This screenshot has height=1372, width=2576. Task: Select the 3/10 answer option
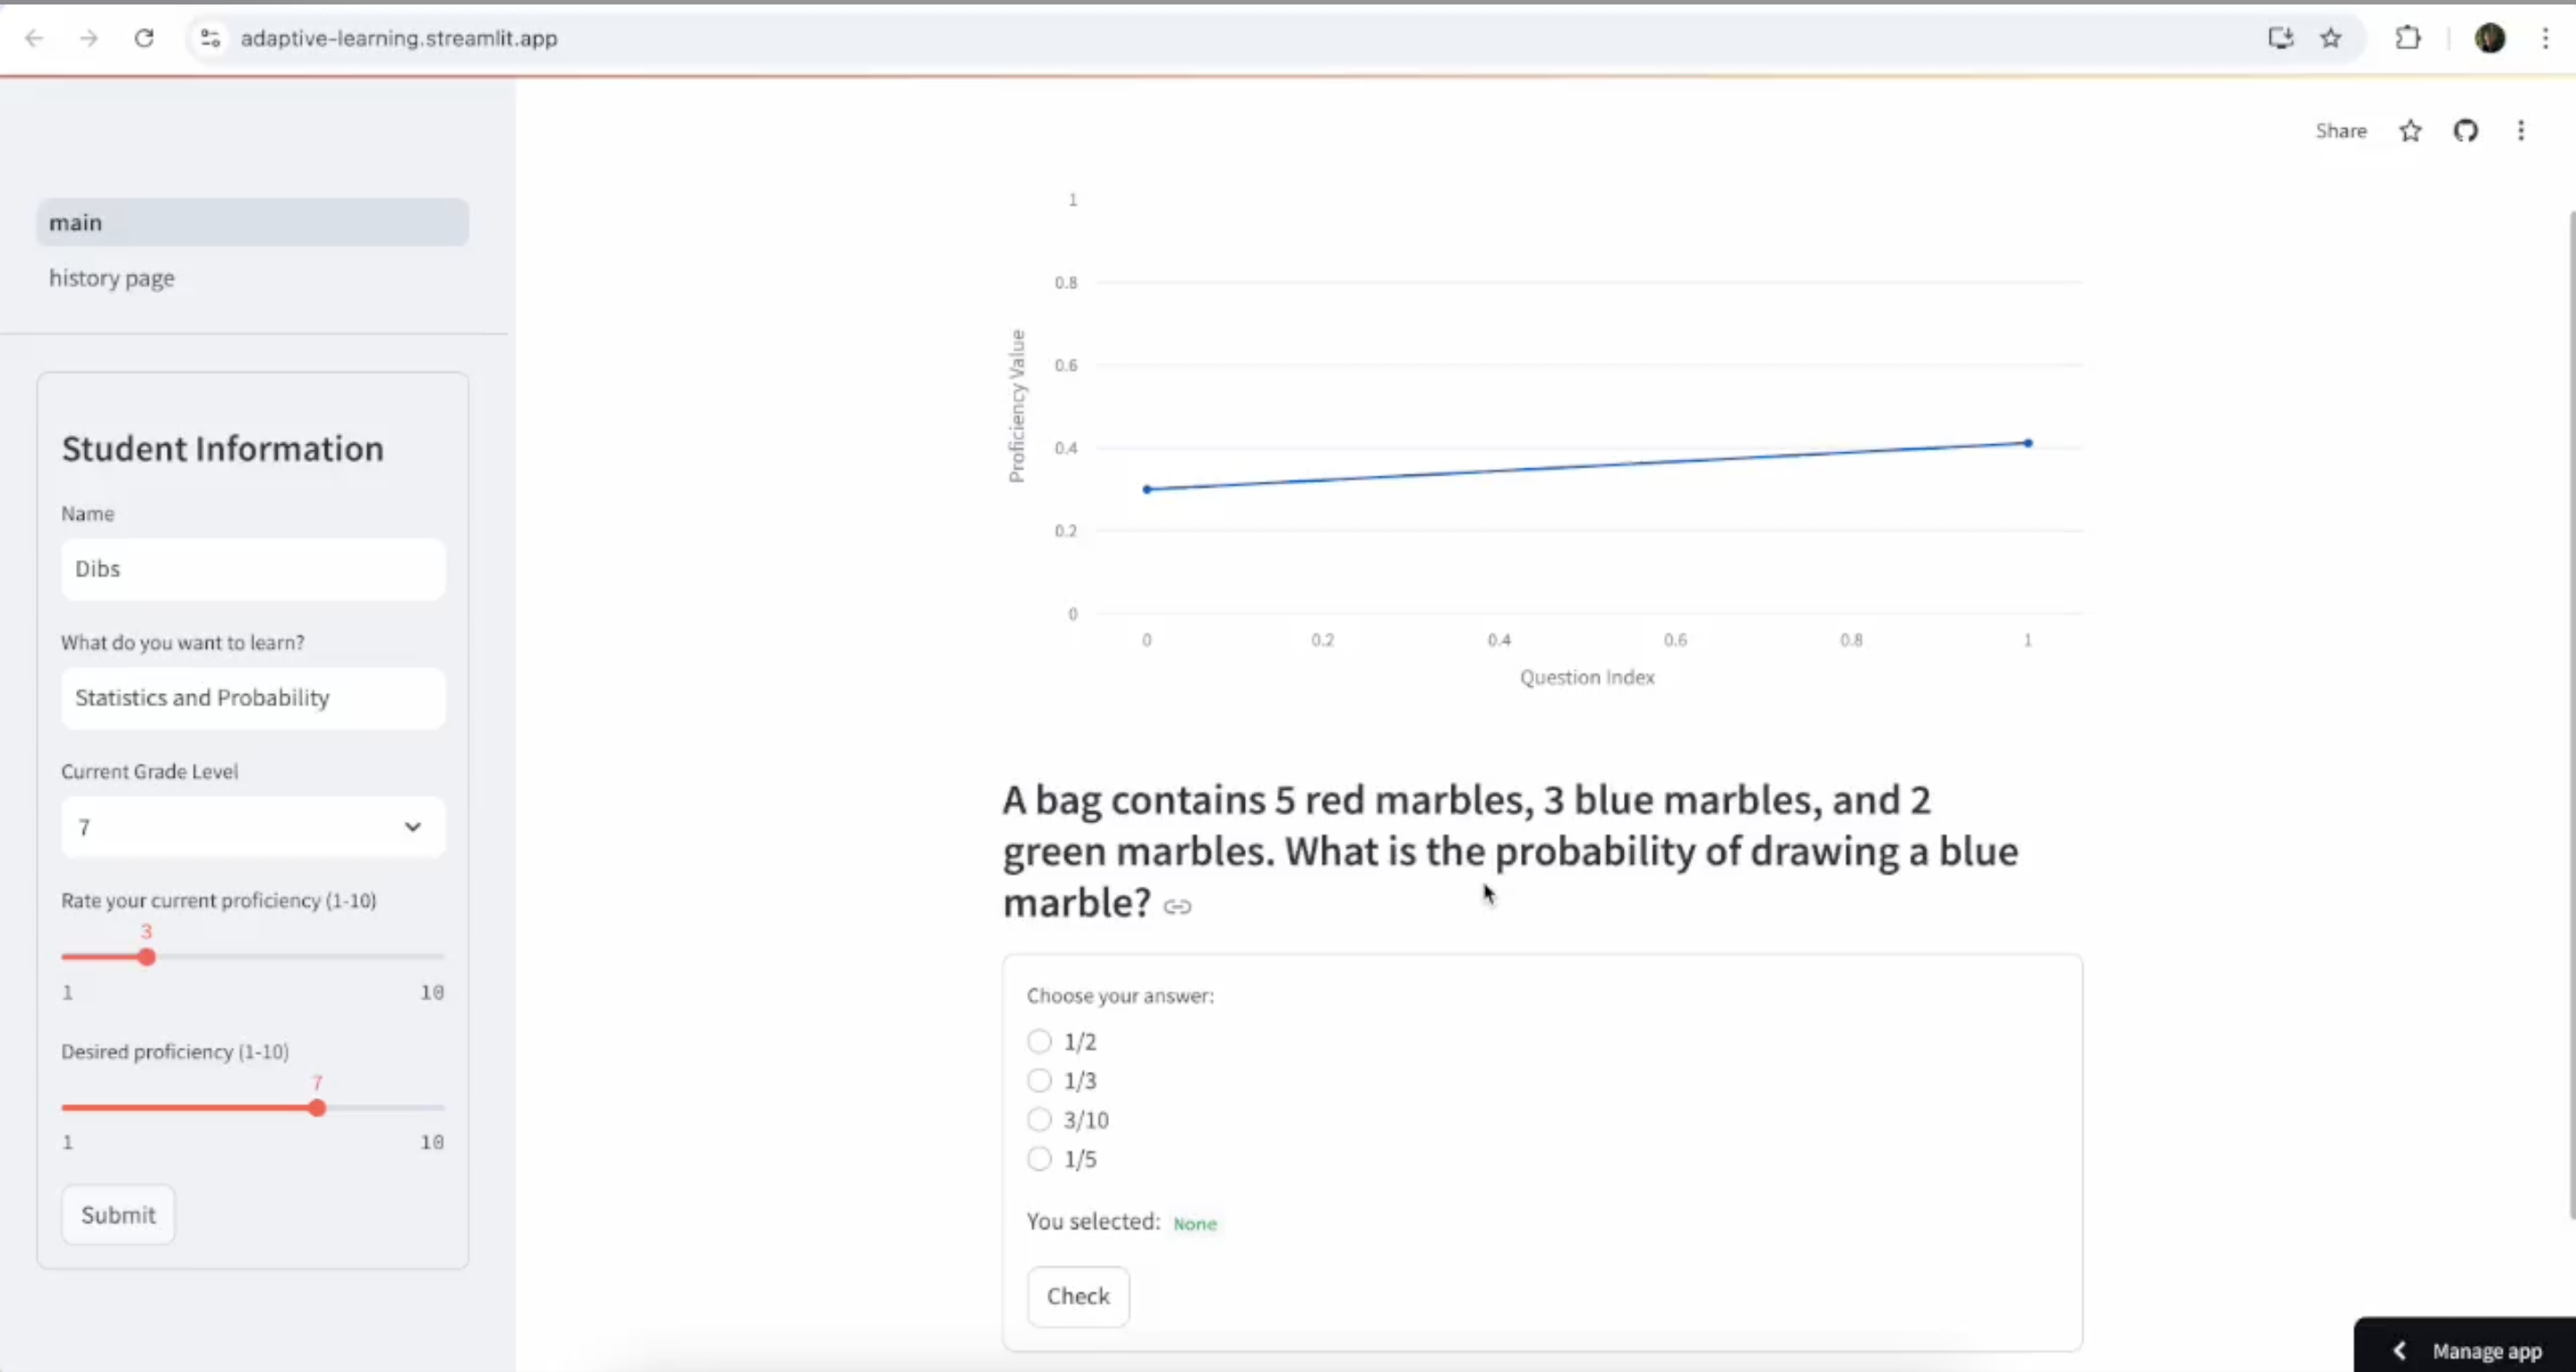point(1038,1119)
